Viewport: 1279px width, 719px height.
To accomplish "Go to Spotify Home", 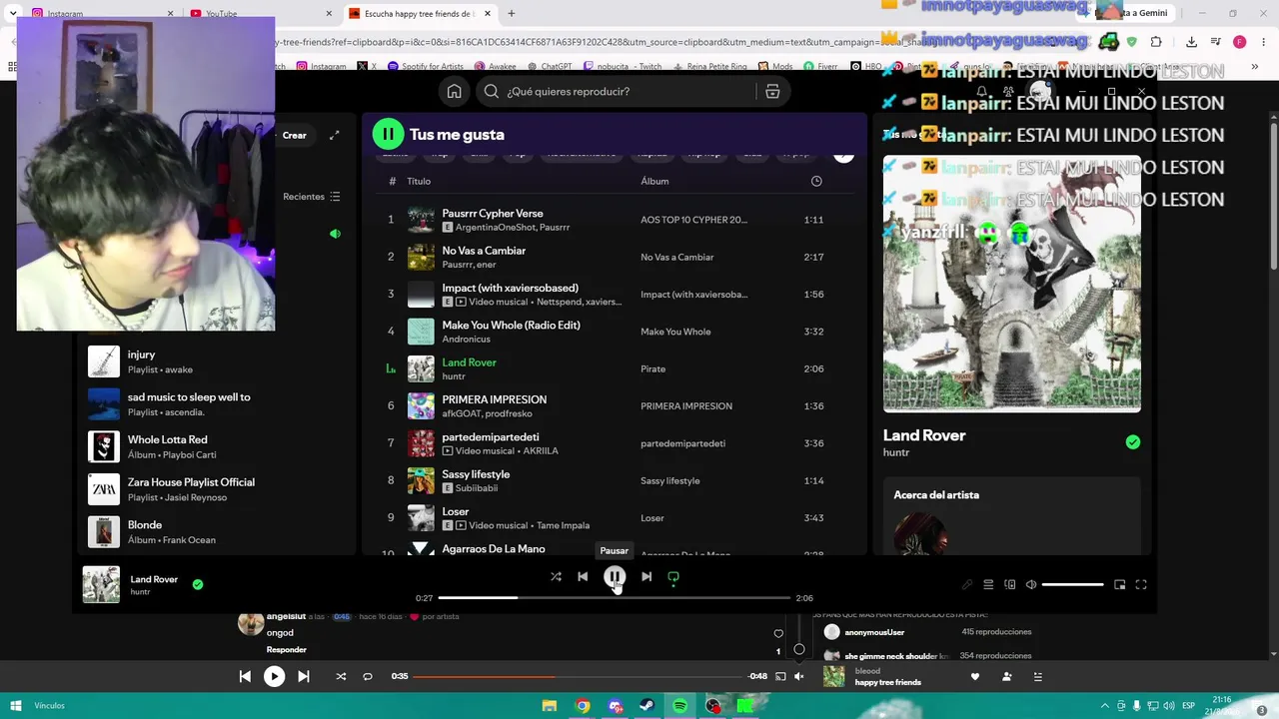I will 455,91.
